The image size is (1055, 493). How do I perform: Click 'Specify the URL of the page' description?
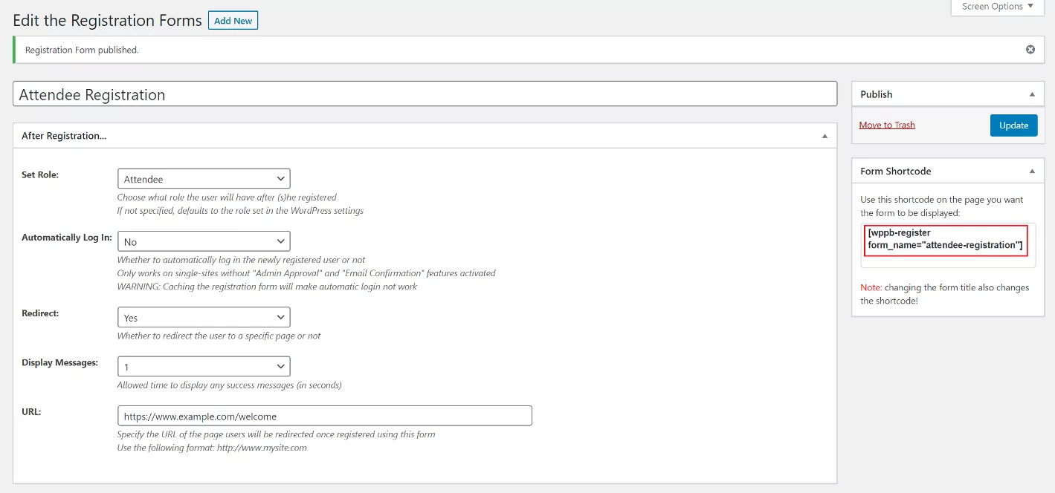[276, 434]
